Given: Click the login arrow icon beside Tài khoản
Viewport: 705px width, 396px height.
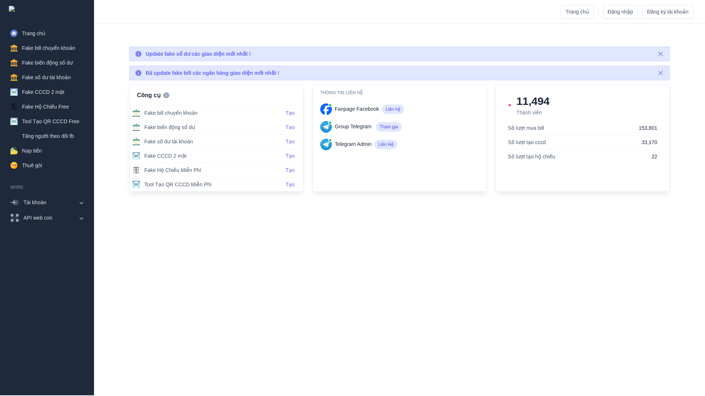Looking at the screenshot, I should coord(15,202).
